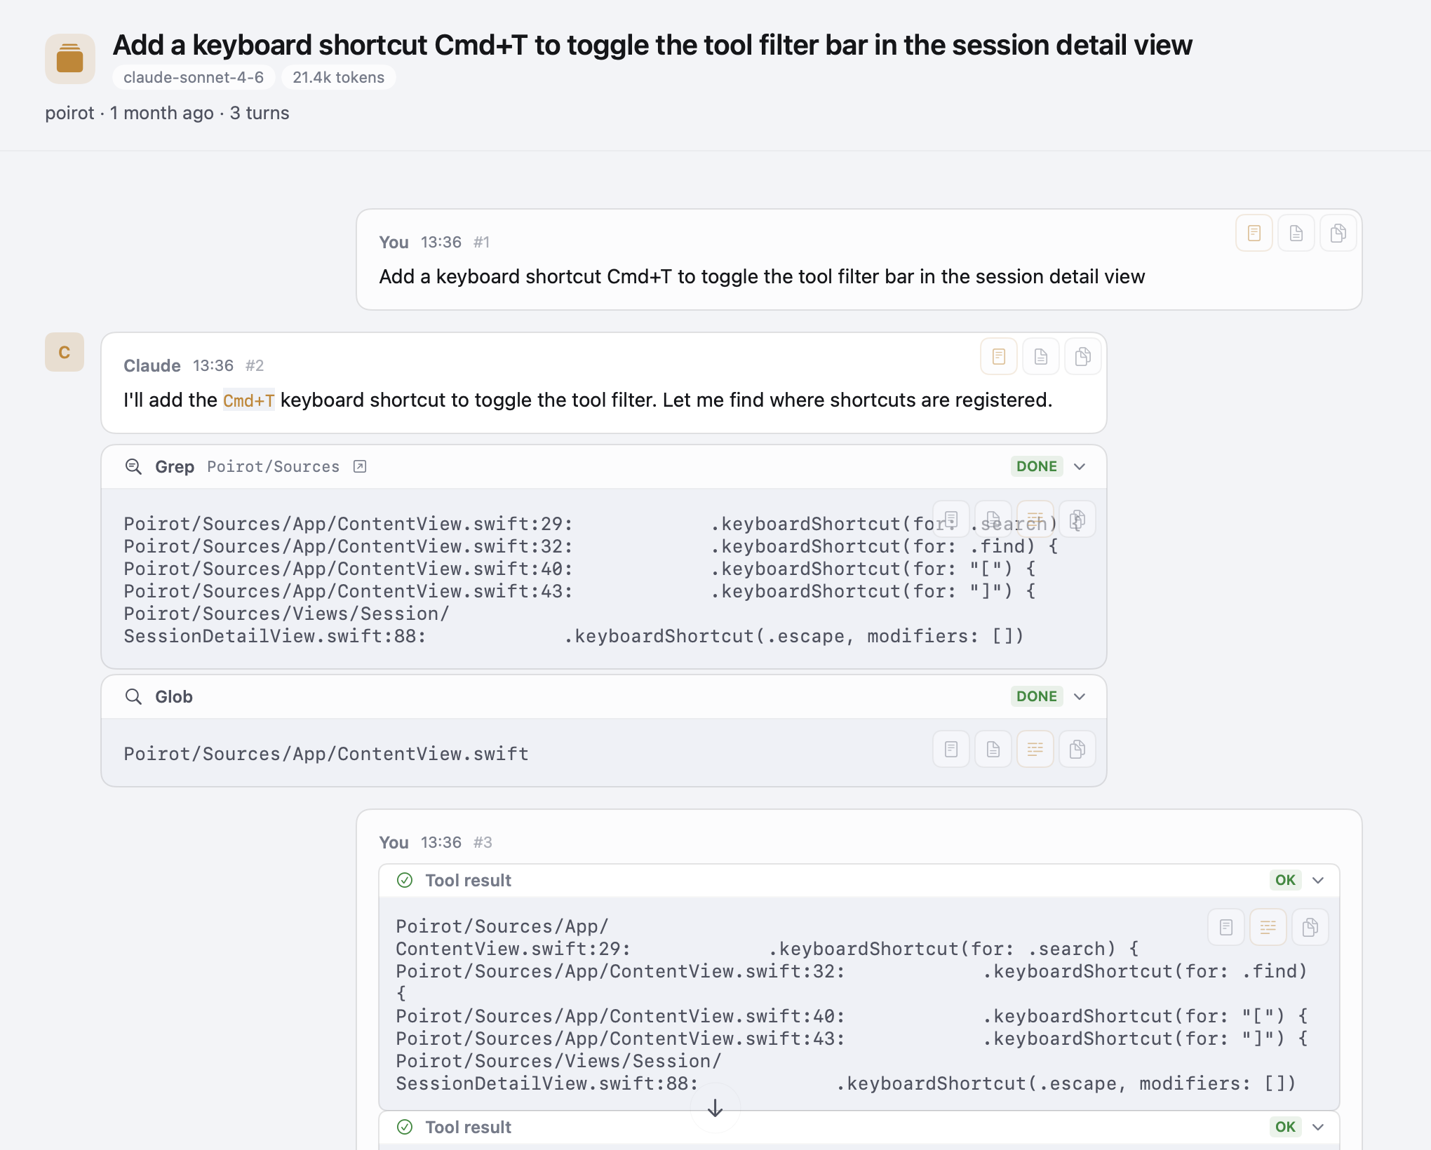The height and width of the screenshot is (1150, 1431).
Task: Click the Glob search icon
Action: (133, 696)
